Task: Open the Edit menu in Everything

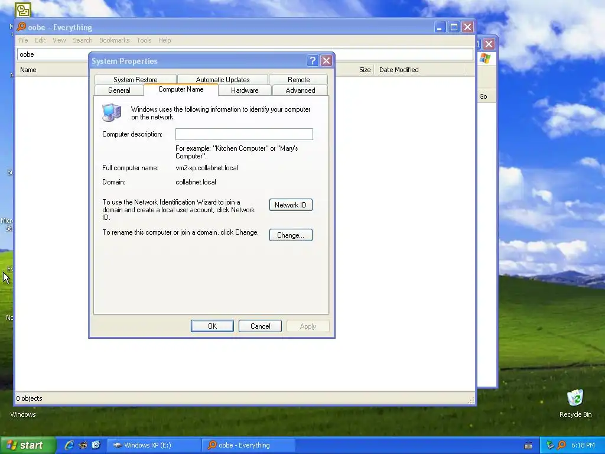Action: tap(40, 40)
